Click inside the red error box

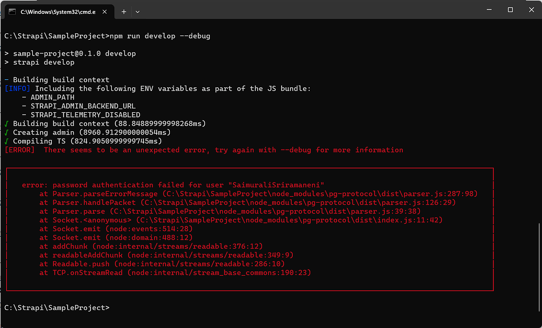(x=249, y=227)
